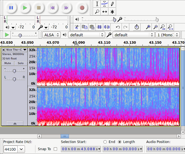This screenshot has height=154, width=185.
Task: Click the horizontal scrollbar thumb
Action: 65,136
